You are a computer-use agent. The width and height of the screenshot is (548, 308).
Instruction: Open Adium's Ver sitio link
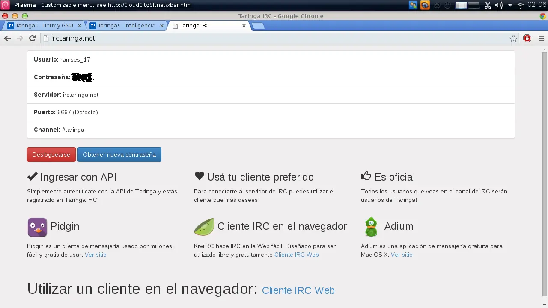[402, 255]
